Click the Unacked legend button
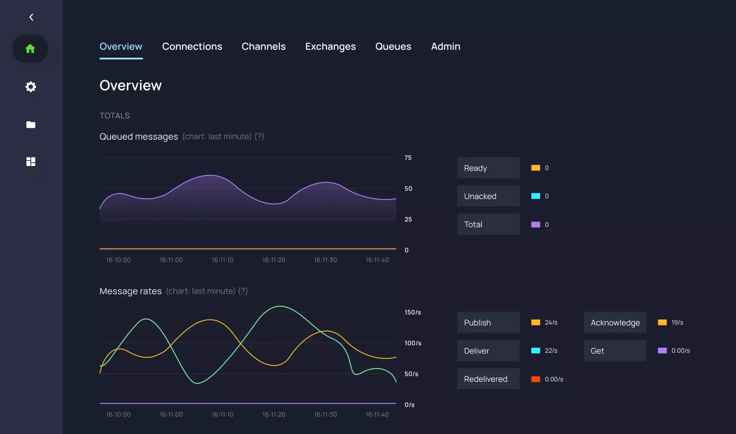Screen dimensions: 736x434 (x=488, y=196)
